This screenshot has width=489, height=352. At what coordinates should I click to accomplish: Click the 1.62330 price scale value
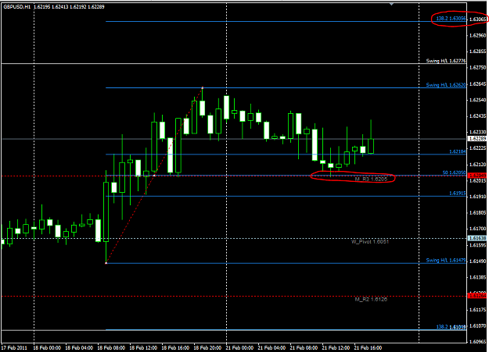477,132
